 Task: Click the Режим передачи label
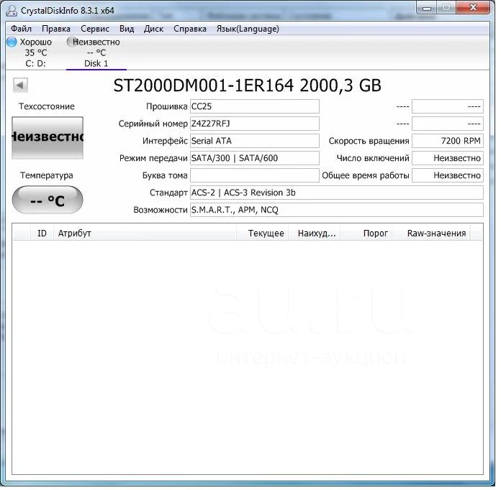(153, 158)
